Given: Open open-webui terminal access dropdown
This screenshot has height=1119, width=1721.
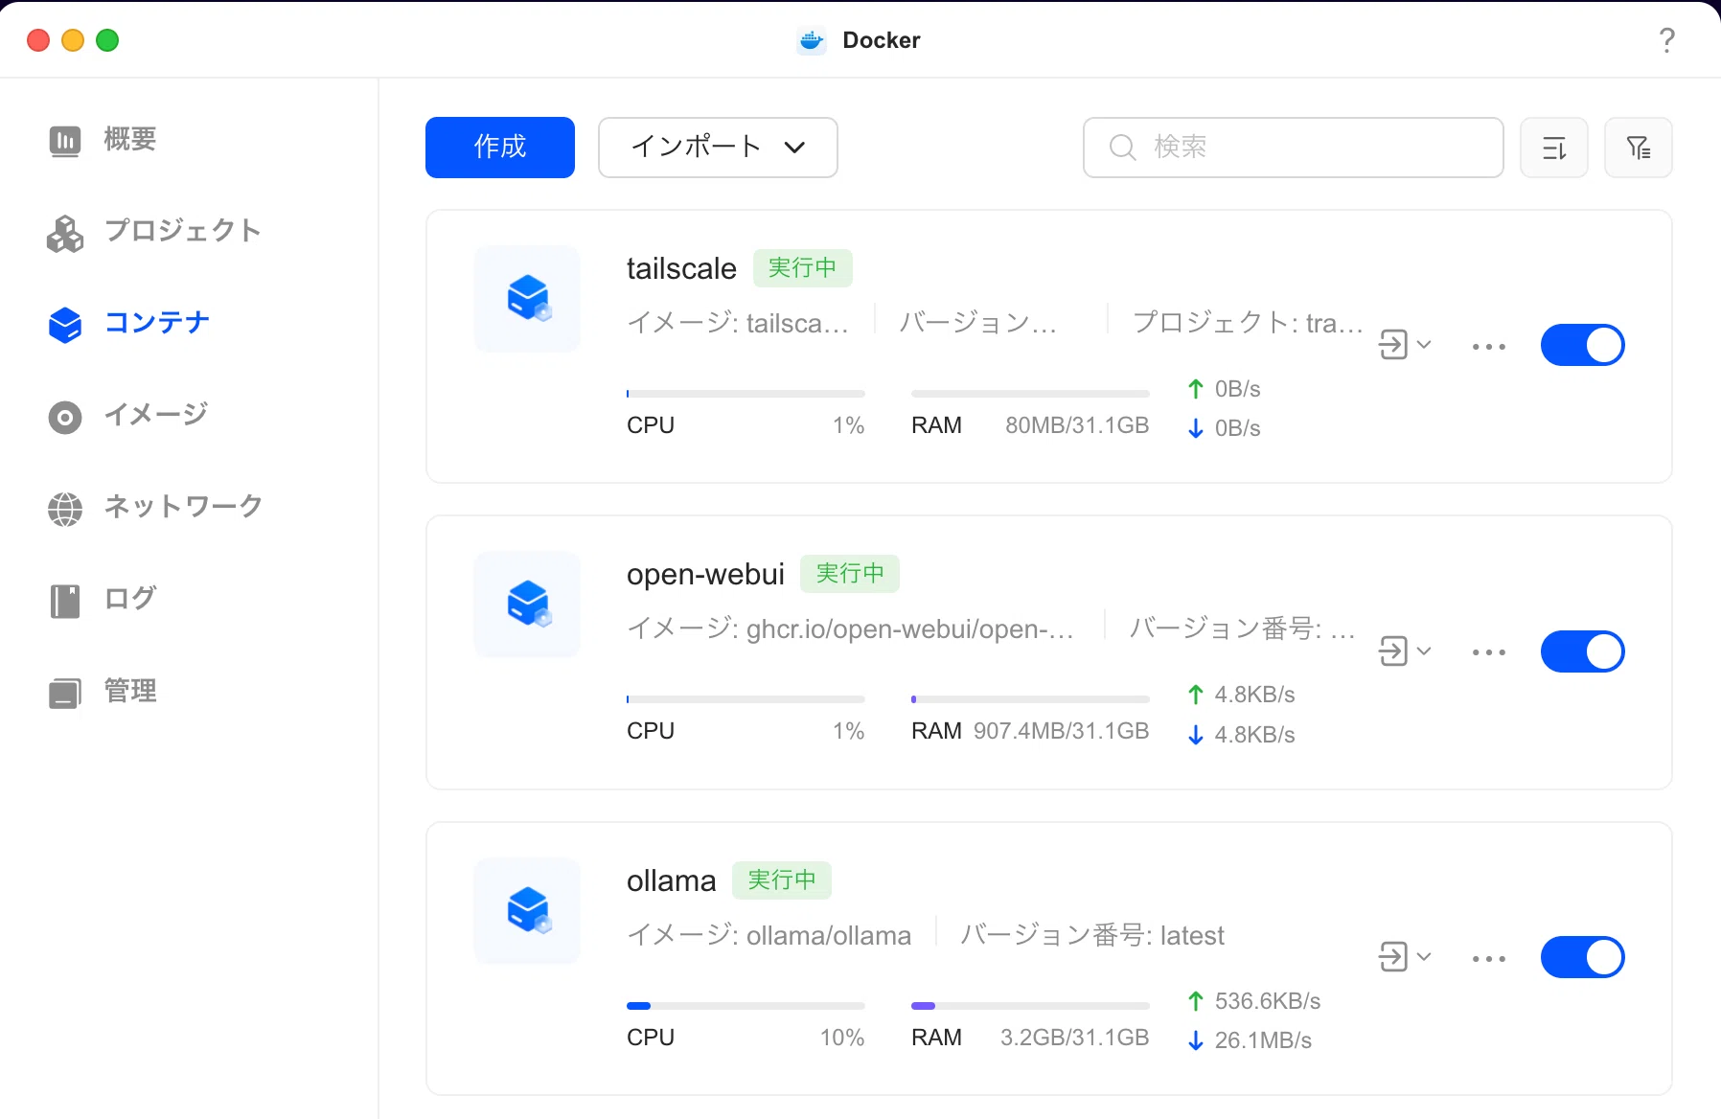Looking at the screenshot, I should click(x=1405, y=651).
